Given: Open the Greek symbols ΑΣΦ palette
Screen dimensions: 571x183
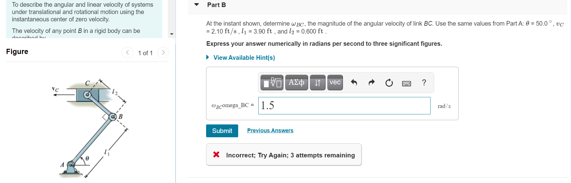Looking at the screenshot, I should [296, 82].
